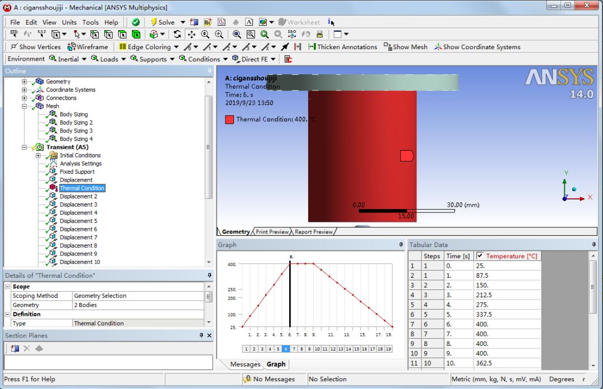The image size is (603, 389).
Task: Click the New Figure or Image icon
Action: click(263, 22)
